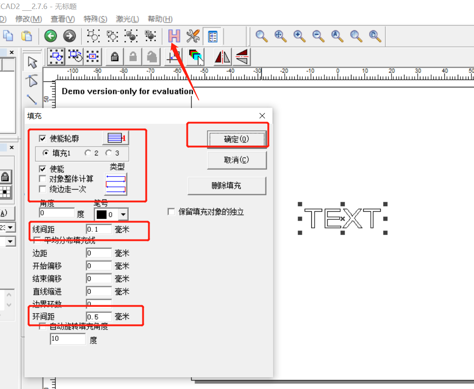The width and height of the screenshot is (474, 389).
Task: Click the 结束偏移 input field
Action: point(99,278)
